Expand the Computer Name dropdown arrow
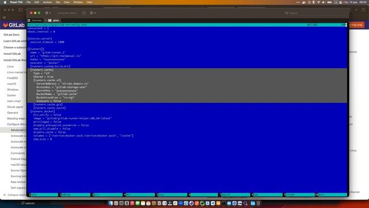Image resolution: width=369 pixels, height=208 pixels. (x=84, y=13)
